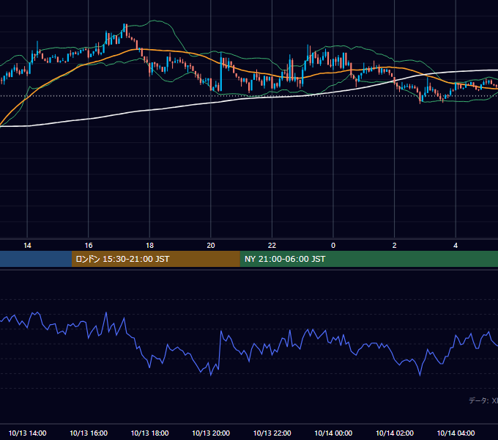Viewport: 498px width, 440px height.
Task: Click the 10/14 00:00 label on lower axis
Action: 333,433
